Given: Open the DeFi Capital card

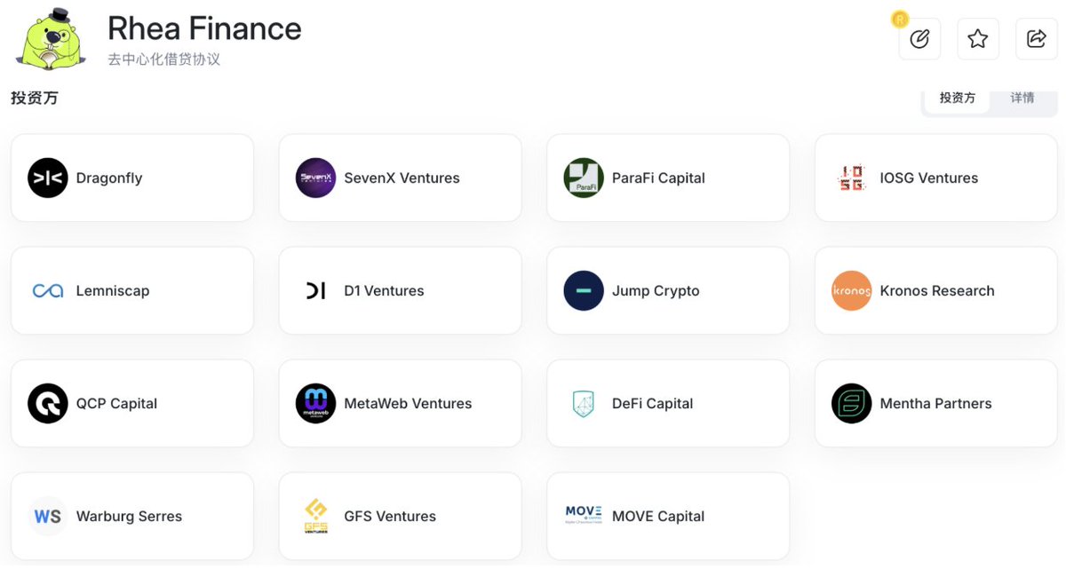Looking at the screenshot, I should click(x=668, y=403).
